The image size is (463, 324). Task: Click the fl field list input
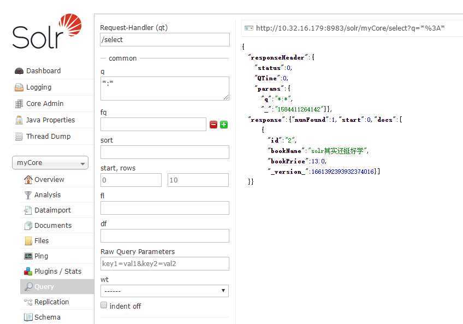coord(165,208)
